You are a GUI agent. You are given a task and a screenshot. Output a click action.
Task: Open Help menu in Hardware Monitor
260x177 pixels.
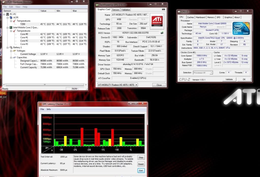coord(25,7)
